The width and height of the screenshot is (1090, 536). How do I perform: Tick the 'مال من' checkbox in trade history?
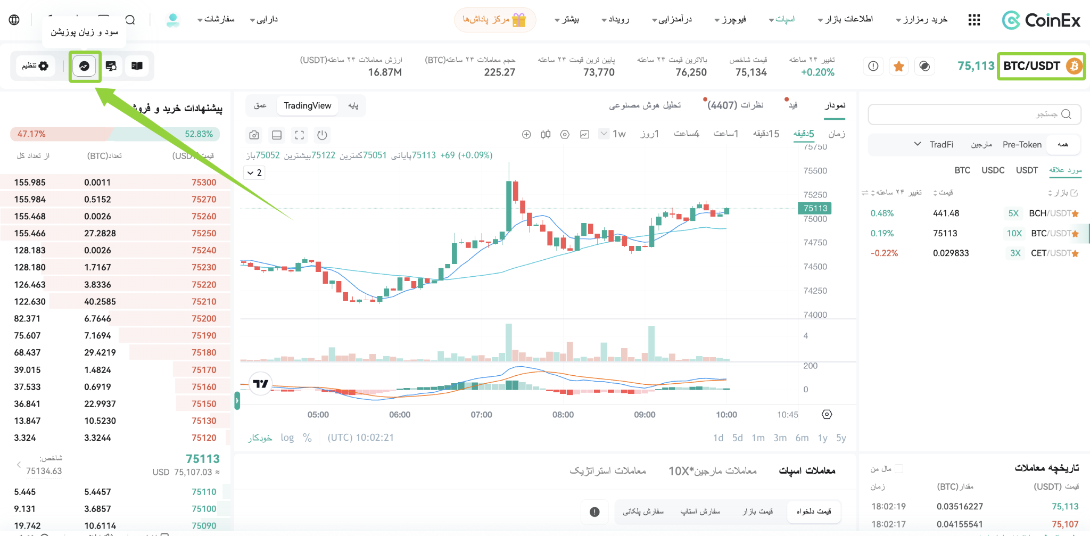899,468
